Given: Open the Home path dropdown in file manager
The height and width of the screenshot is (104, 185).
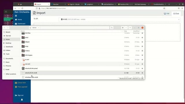Looking at the screenshot, I should (34, 28).
